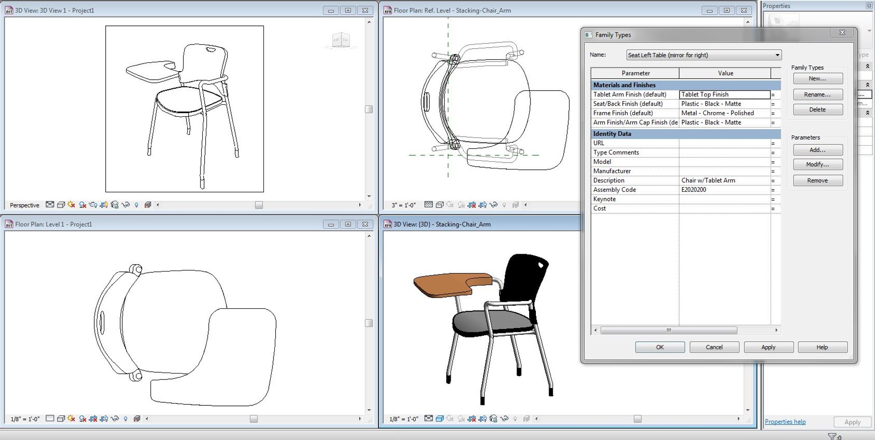Click Sun Path icon in Level 1 floor plan
The height and width of the screenshot is (440, 875).
coord(71,419)
